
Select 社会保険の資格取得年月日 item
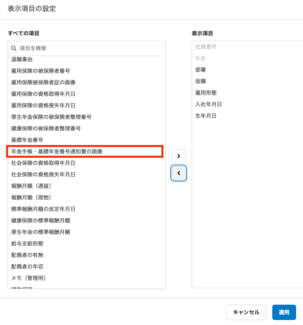[87, 163]
